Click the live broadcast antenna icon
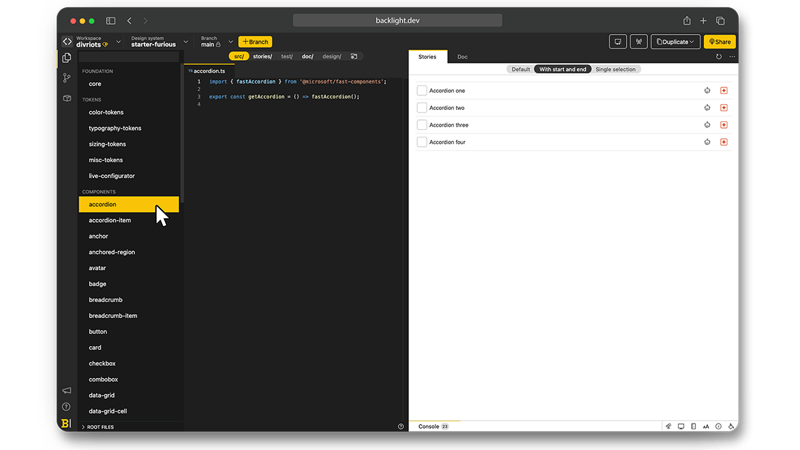Screen dimensions: 800x450 (x=639, y=42)
